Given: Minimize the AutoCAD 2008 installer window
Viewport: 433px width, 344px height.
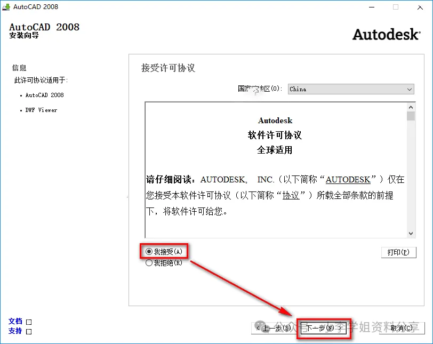Looking at the screenshot, I should (x=372, y=7).
